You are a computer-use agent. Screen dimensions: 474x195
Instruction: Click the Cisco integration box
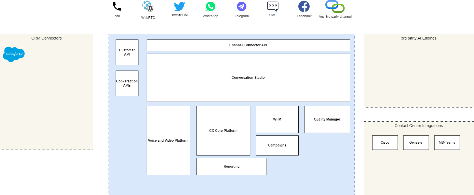point(385,143)
